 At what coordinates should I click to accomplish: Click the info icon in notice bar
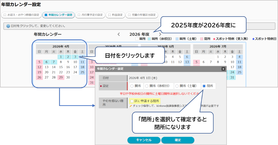pos(8,26)
